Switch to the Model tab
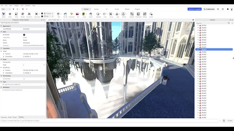 (x=127, y=9)
